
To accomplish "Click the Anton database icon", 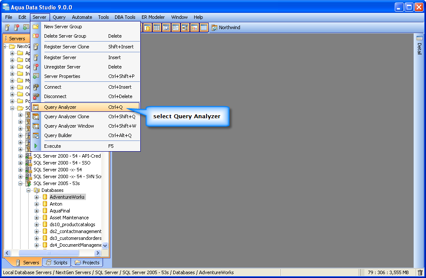I will 45,204.
